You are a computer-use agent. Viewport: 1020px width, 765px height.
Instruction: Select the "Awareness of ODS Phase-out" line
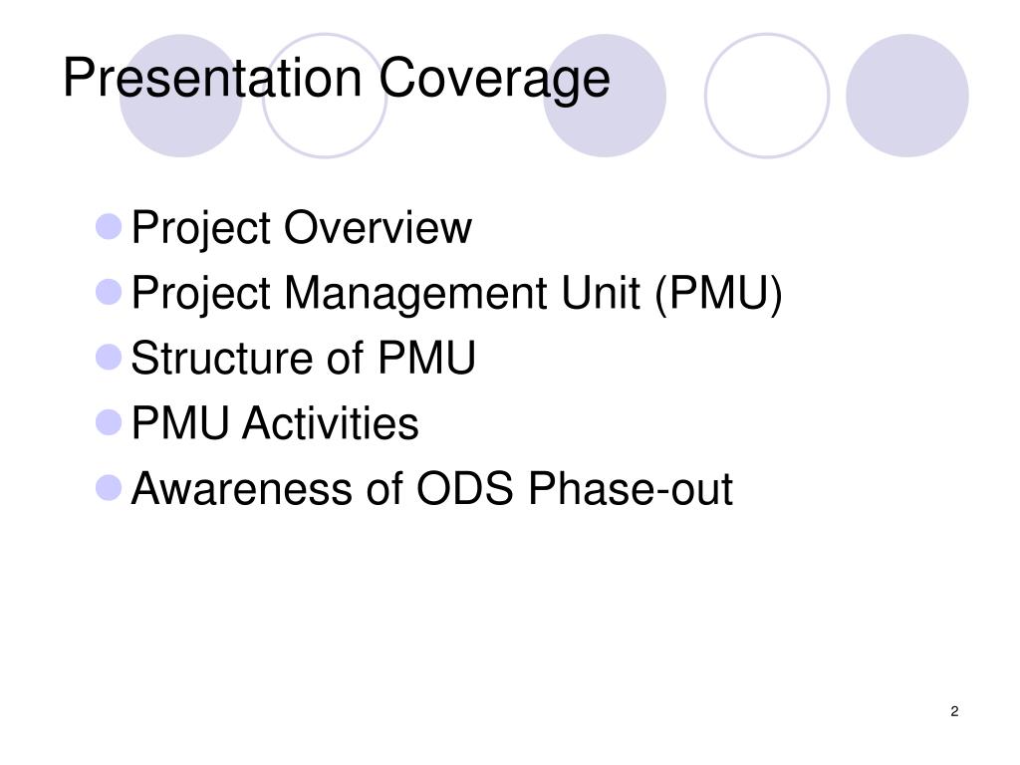431,489
